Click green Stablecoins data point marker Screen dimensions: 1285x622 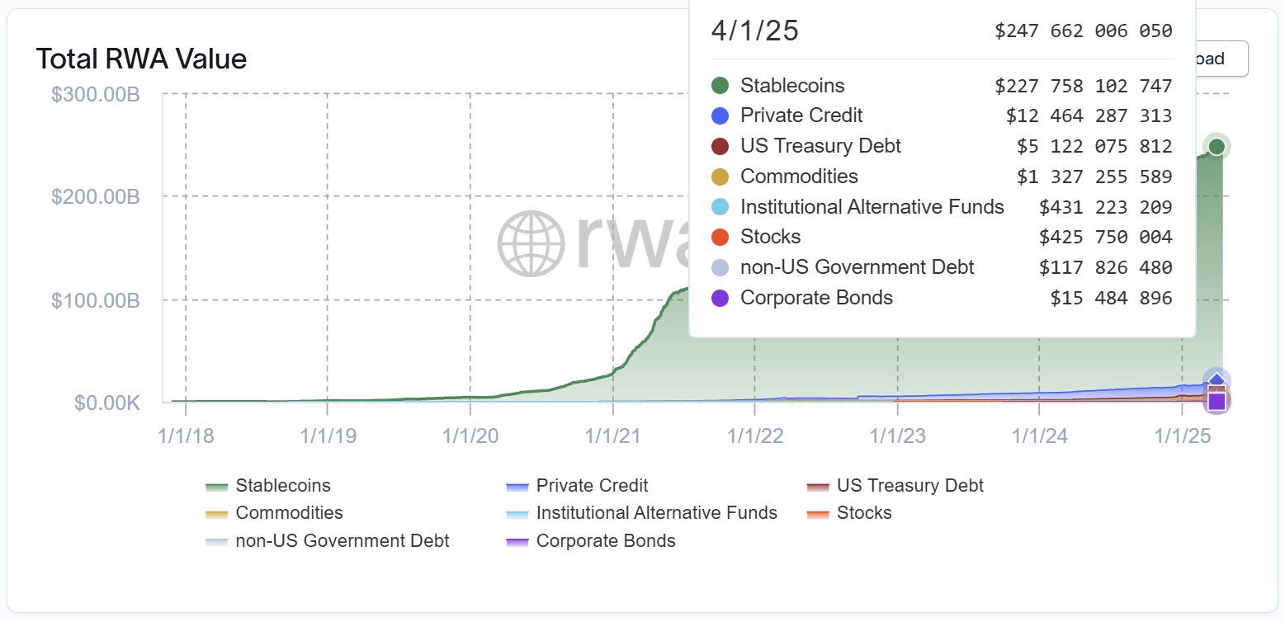click(1216, 147)
